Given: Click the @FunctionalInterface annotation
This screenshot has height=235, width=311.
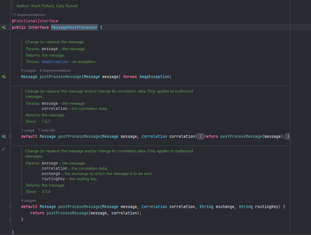Looking at the screenshot, I should pyautogui.click(x=35, y=21).
